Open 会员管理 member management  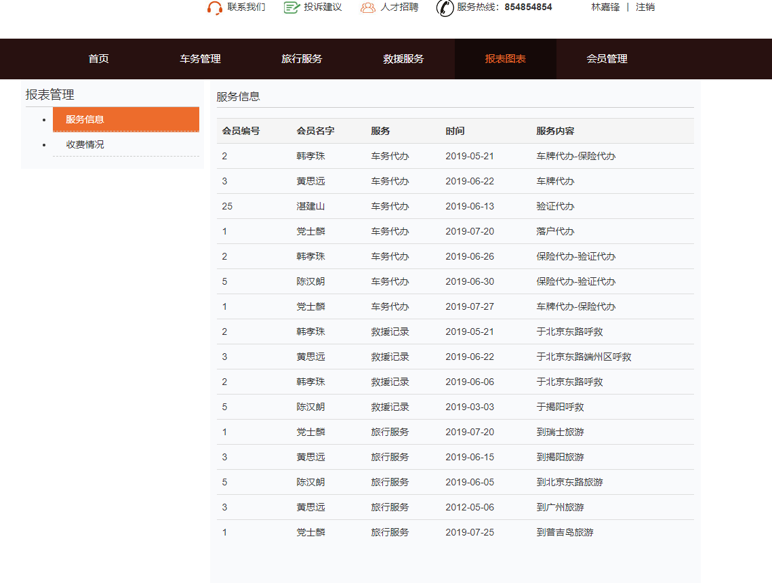click(x=608, y=59)
